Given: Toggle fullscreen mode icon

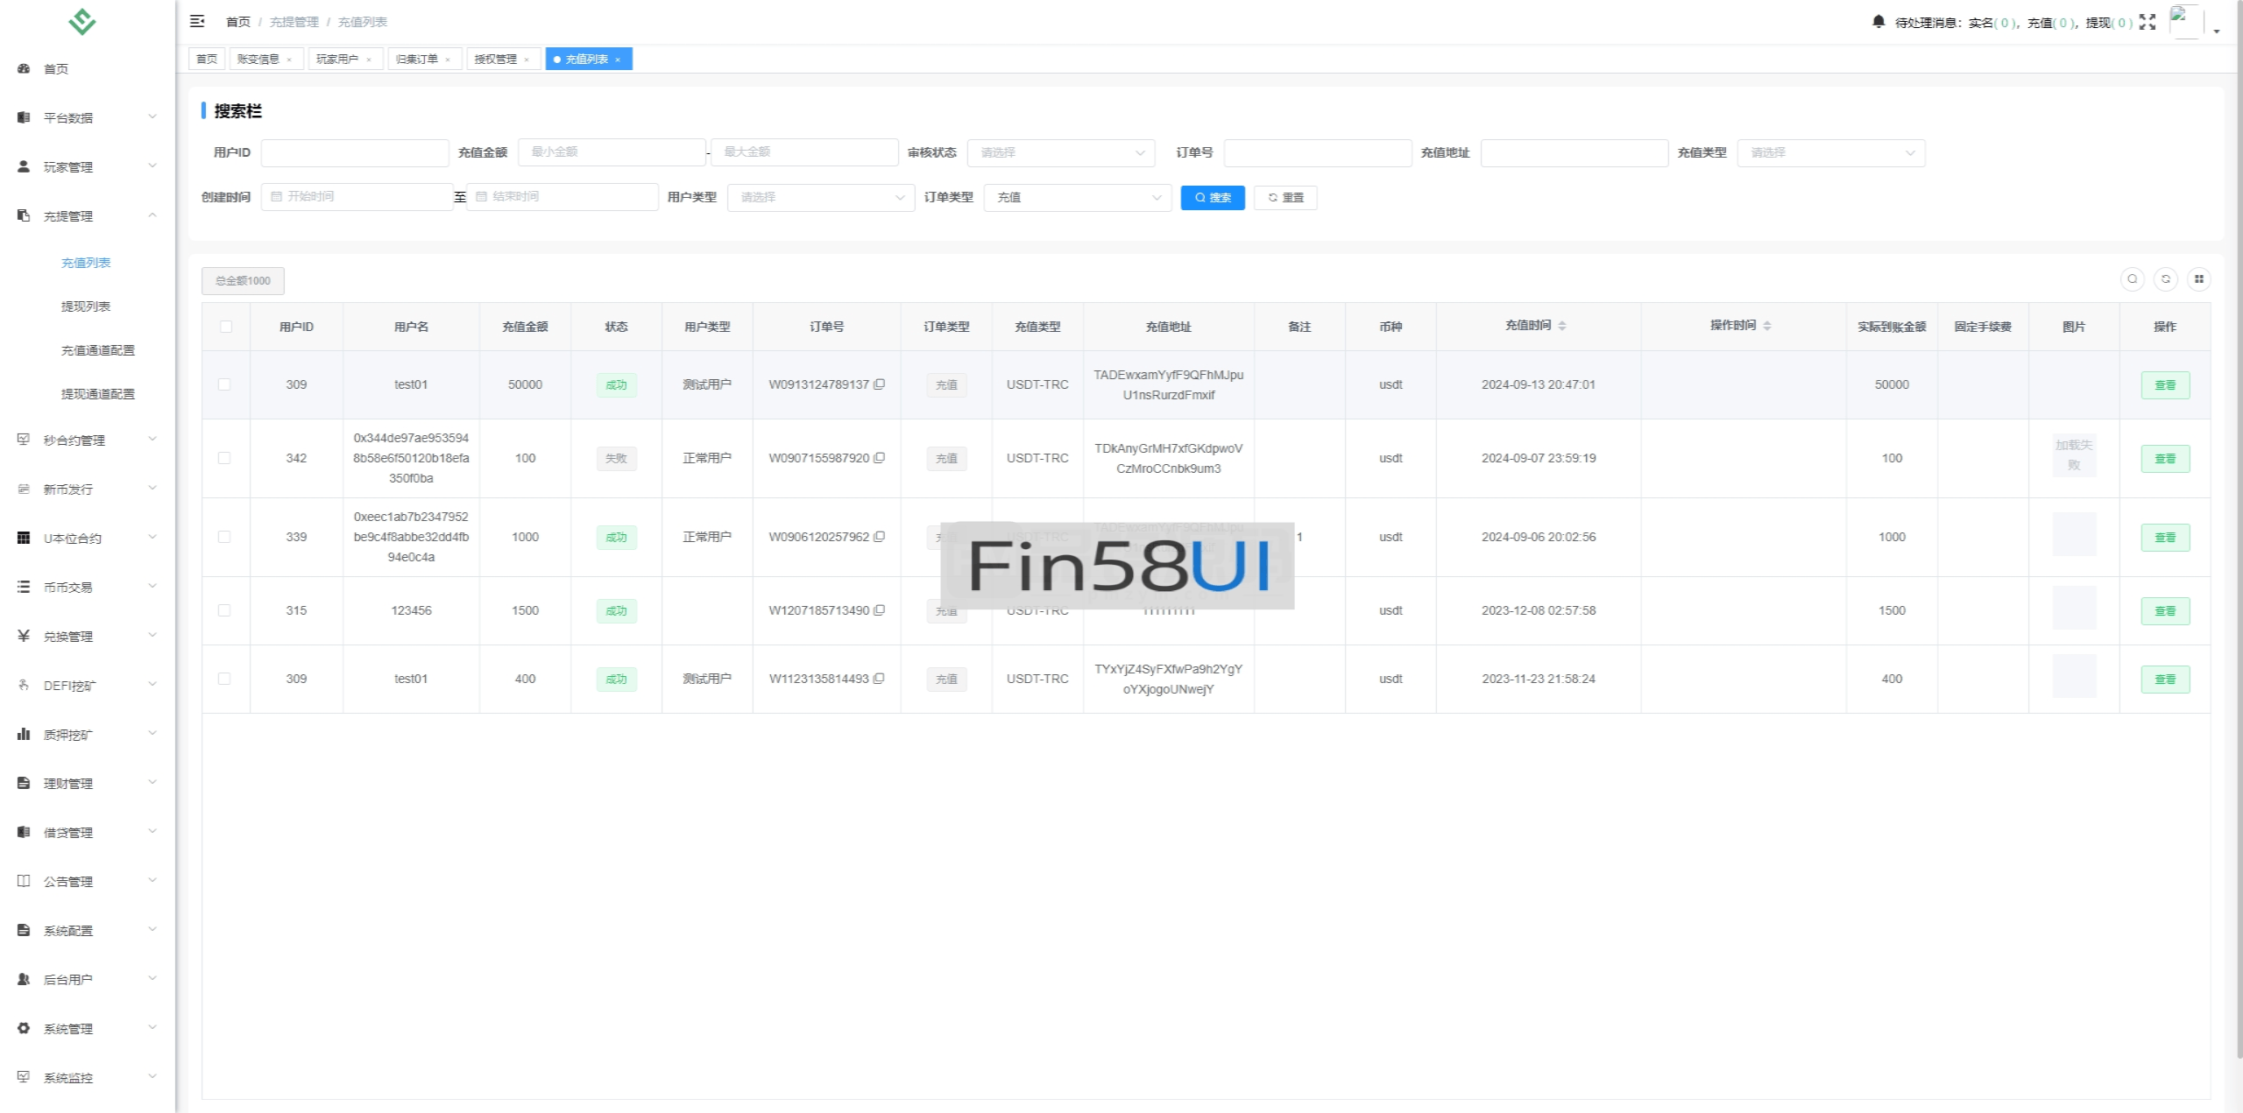Looking at the screenshot, I should point(2147,22).
